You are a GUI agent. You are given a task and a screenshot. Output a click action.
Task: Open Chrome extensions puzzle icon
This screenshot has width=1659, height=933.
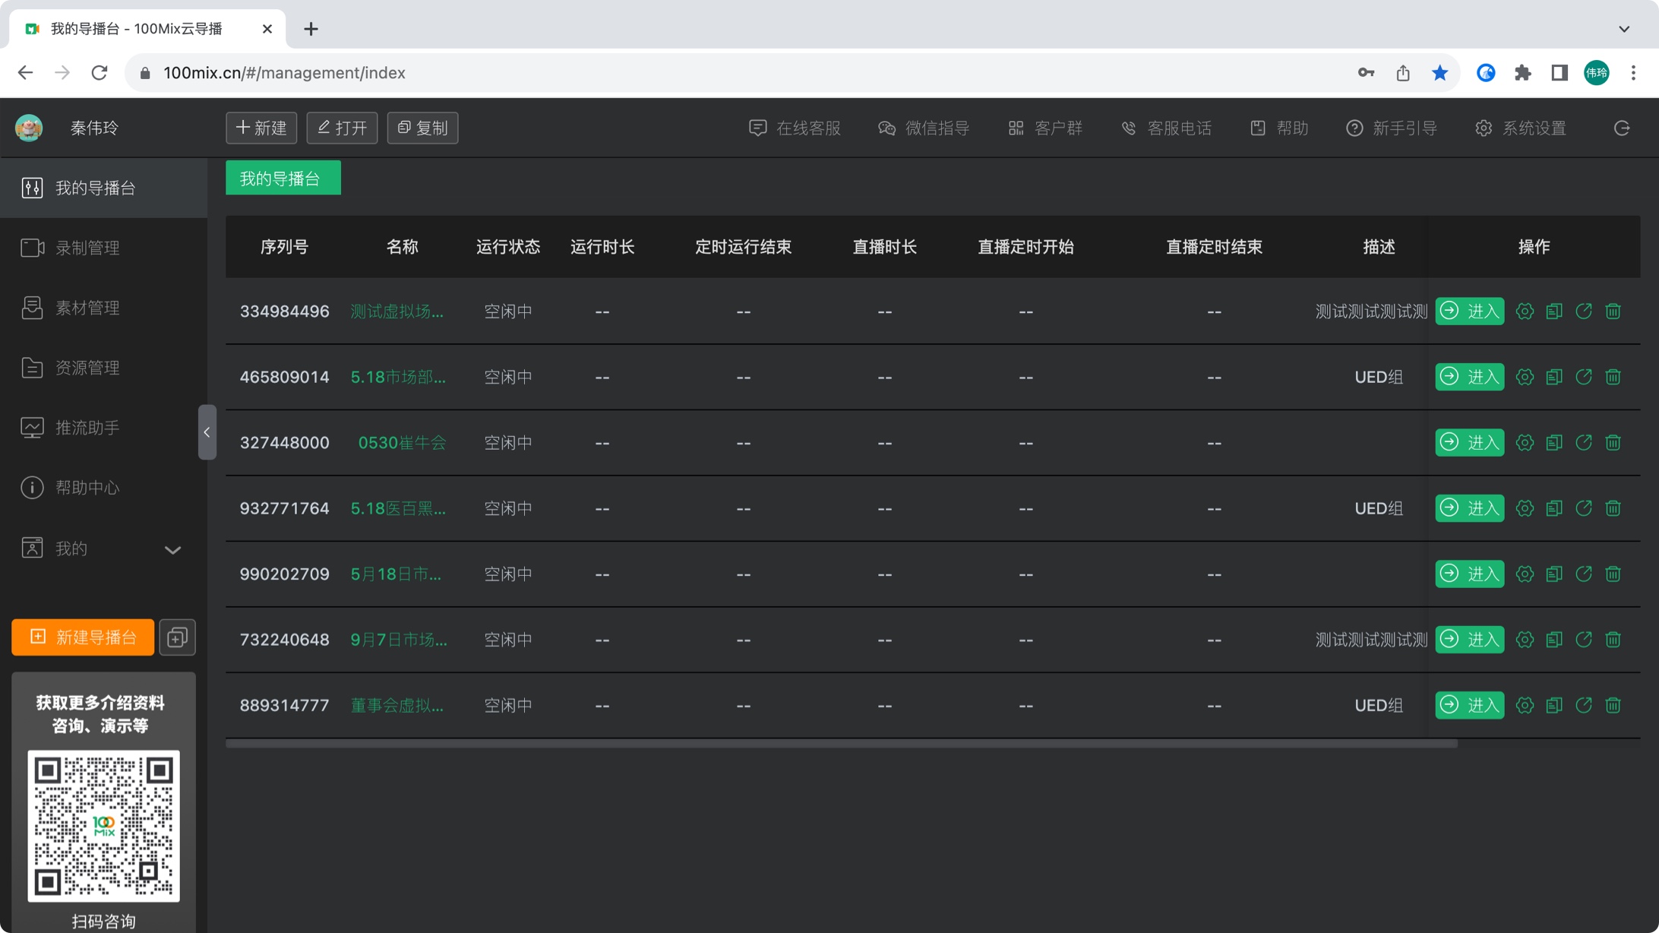[x=1522, y=73]
